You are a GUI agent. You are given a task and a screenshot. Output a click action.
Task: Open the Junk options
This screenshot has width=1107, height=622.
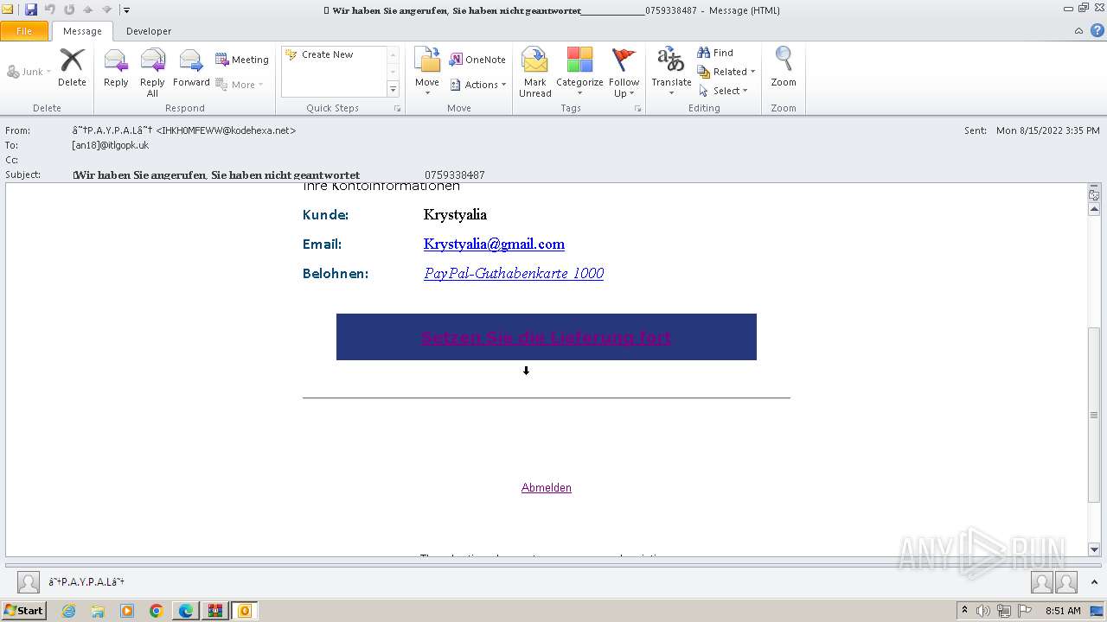(x=29, y=72)
